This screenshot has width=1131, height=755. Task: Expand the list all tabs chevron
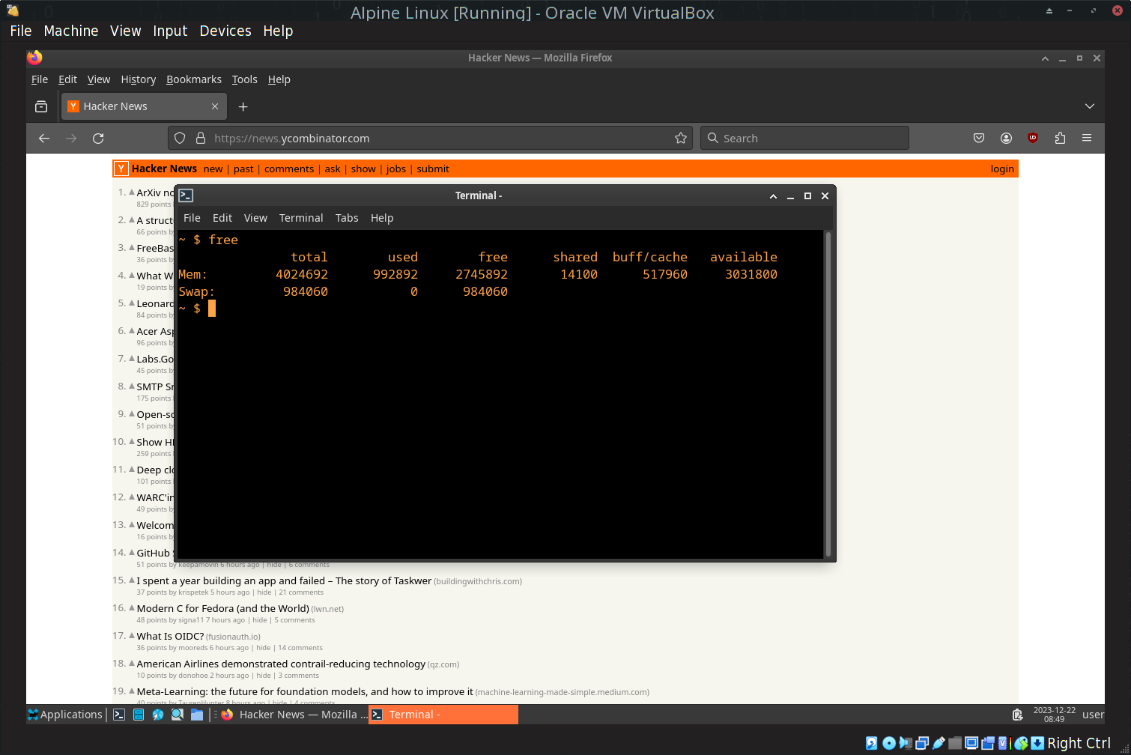(x=1090, y=106)
